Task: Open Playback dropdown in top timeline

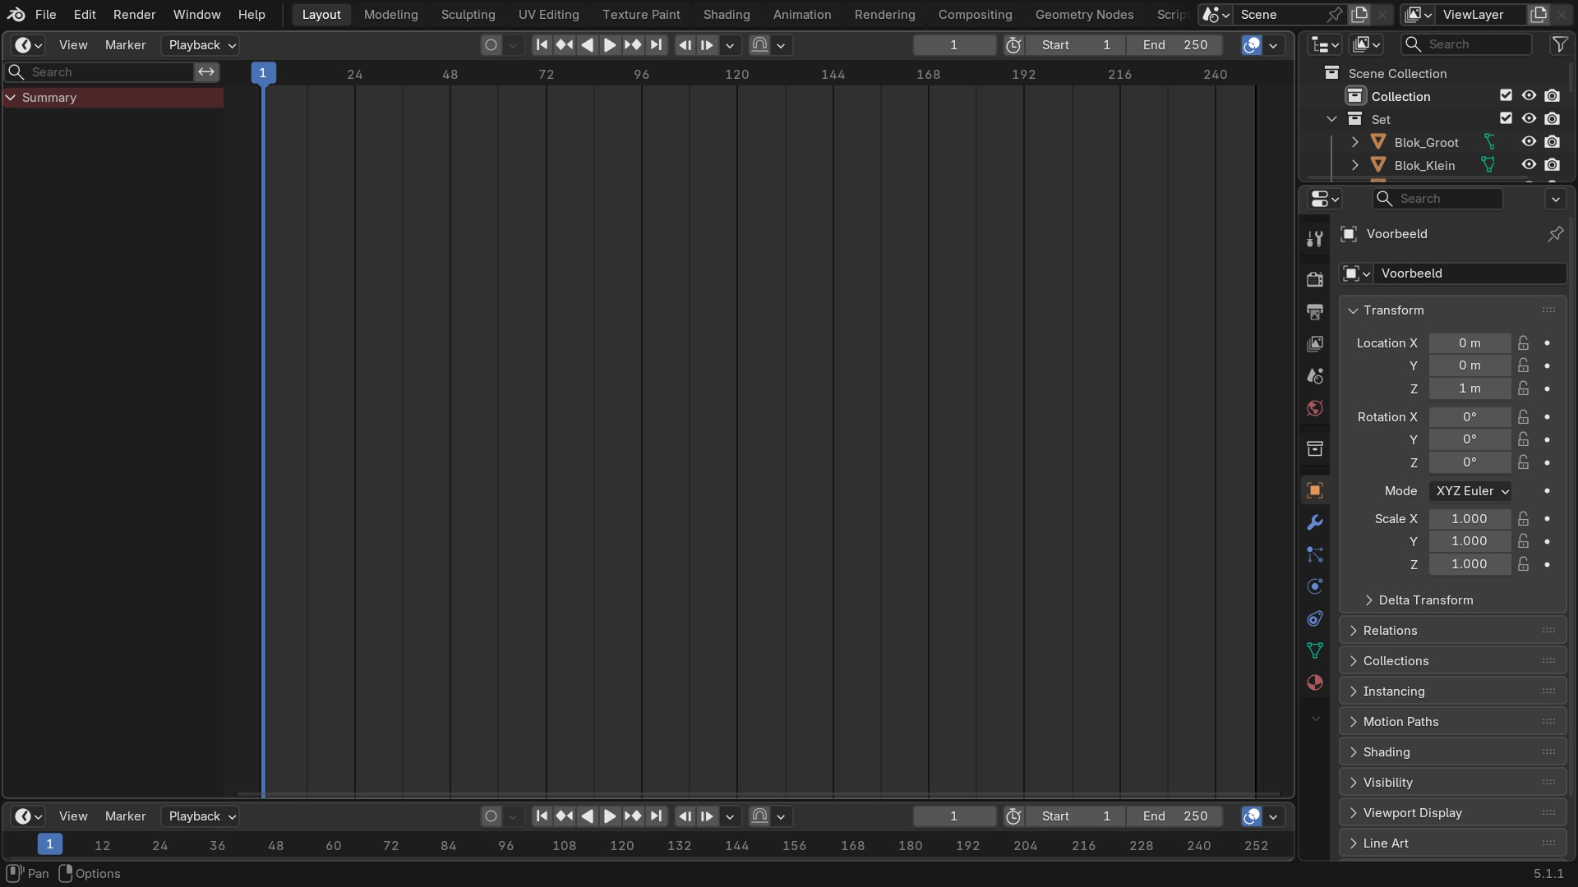Action: [201, 45]
